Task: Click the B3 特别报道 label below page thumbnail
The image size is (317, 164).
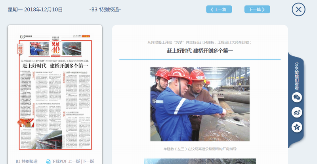Action: click(x=27, y=161)
